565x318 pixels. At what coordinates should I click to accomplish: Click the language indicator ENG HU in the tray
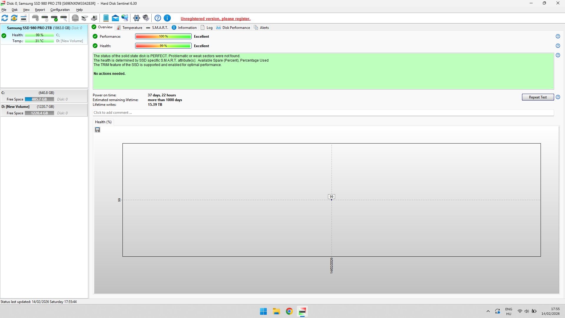[509, 311]
